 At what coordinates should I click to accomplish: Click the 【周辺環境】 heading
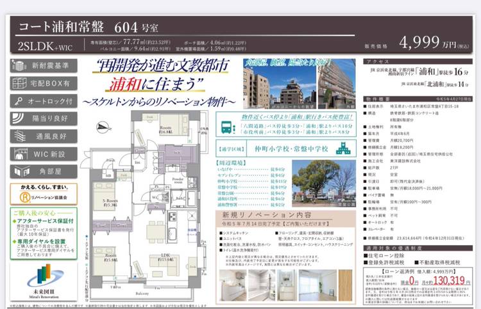click(x=232, y=162)
